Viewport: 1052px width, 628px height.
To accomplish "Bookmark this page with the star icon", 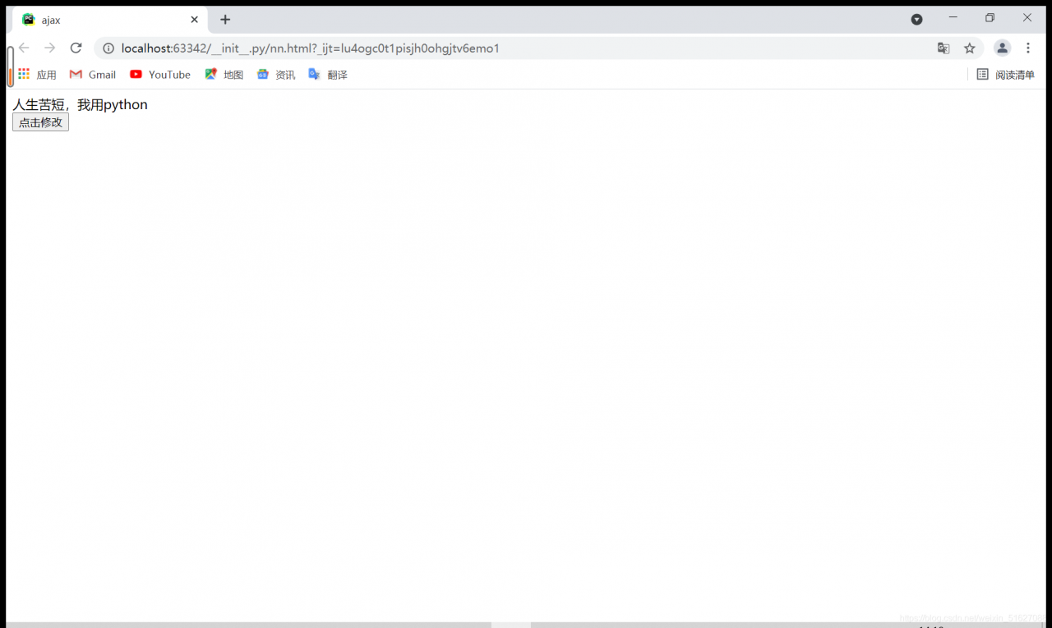I will [x=970, y=48].
